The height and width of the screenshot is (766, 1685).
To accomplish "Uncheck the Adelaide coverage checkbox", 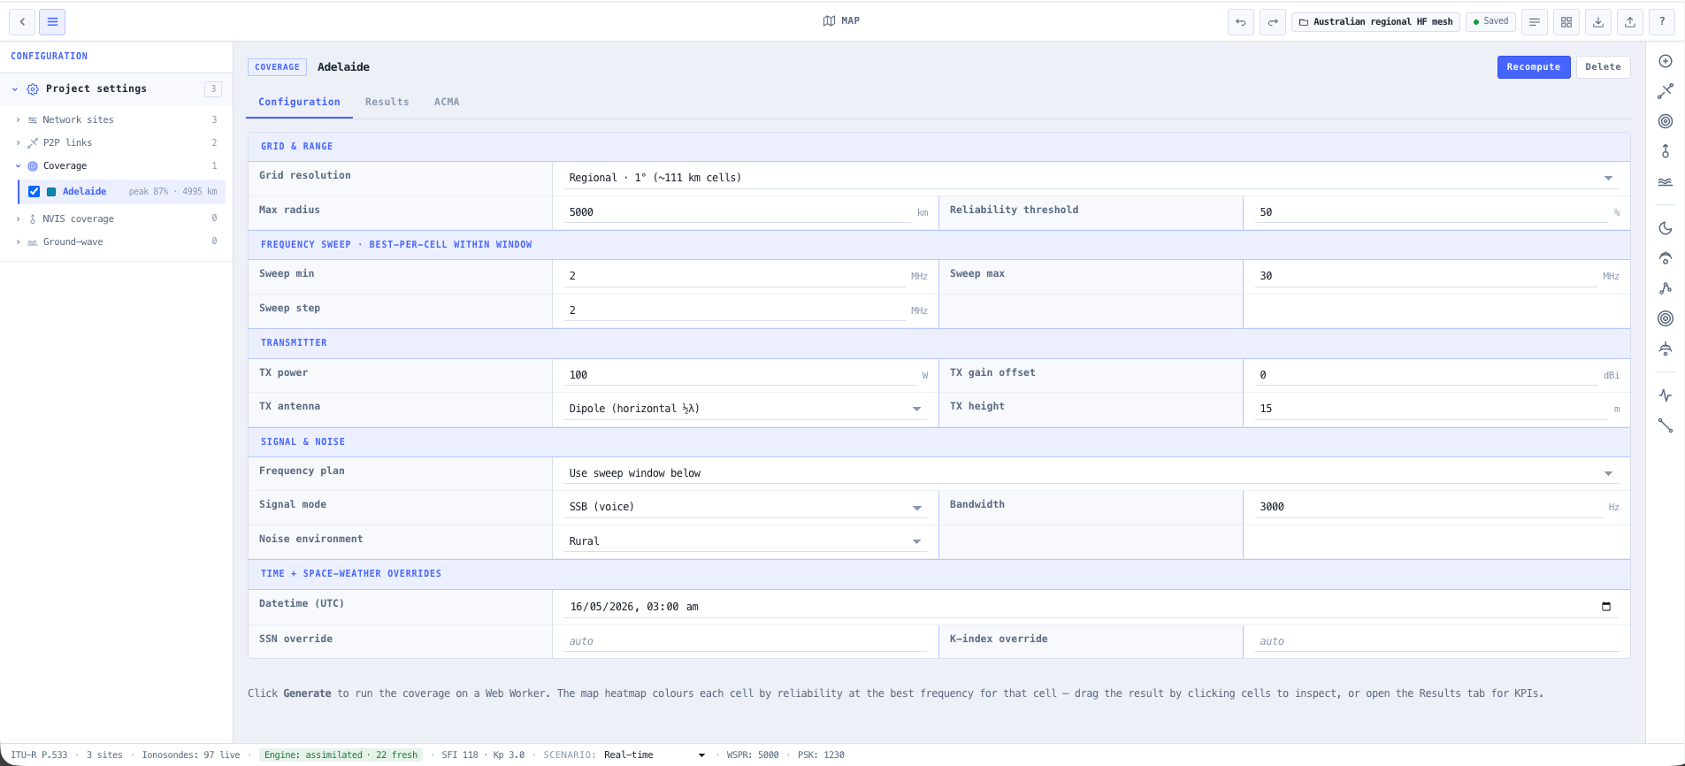I will [x=34, y=191].
